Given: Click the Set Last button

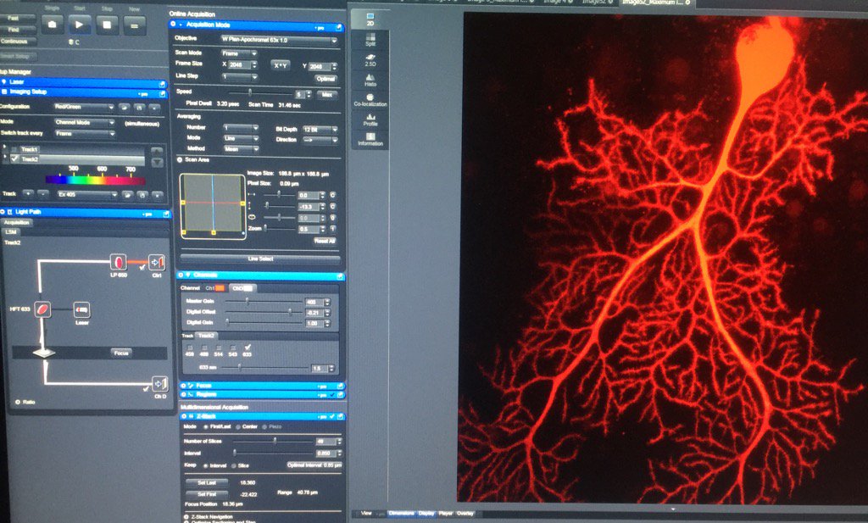Looking at the screenshot, I should tap(207, 482).
